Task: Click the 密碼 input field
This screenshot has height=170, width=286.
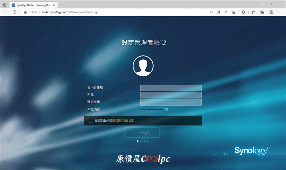Action: pyautogui.click(x=171, y=95)
